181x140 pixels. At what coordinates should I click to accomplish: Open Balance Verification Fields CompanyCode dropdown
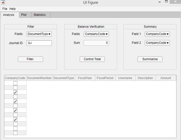pos(96,34)
